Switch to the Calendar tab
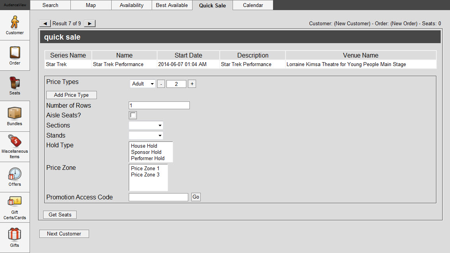The image size is (450, 253). coord(253,5)
